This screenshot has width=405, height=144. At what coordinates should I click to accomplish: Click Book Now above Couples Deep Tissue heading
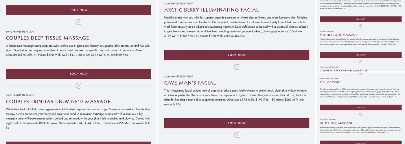78,10
